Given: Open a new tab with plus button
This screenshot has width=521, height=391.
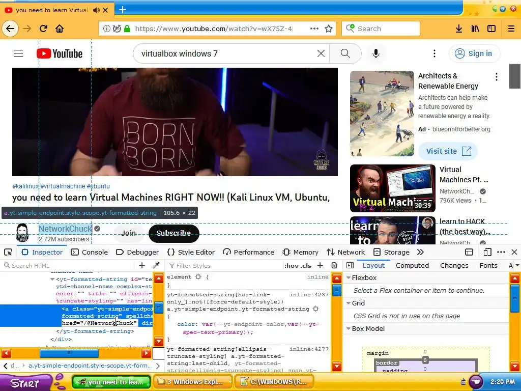Looking at the screenshot, I should (x=122, y=10).
